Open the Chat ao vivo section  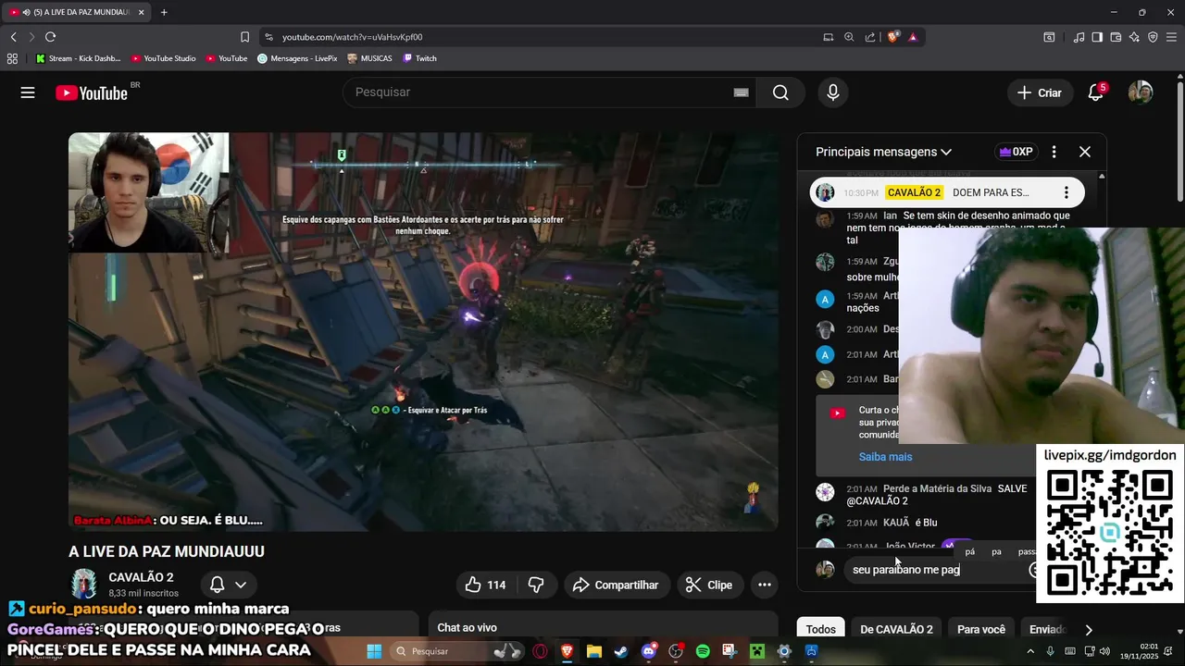pyautogui.click(x=603, y=627)
